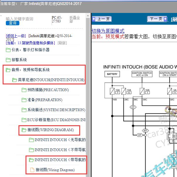This screenshot has height=177, width=177.
Task: Click IGNITION SWITCH ACC or ON box
Action: pos(142,74)
